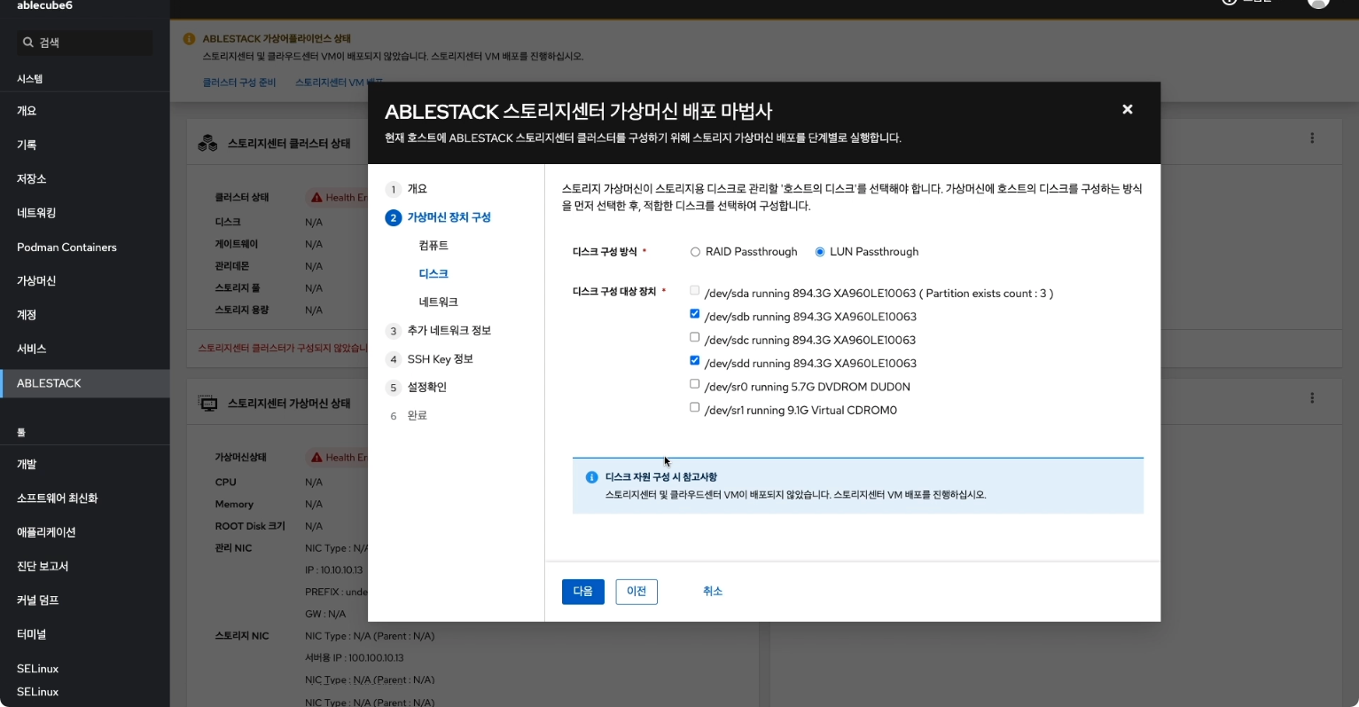Open 개발 in the sidebar

84,465
